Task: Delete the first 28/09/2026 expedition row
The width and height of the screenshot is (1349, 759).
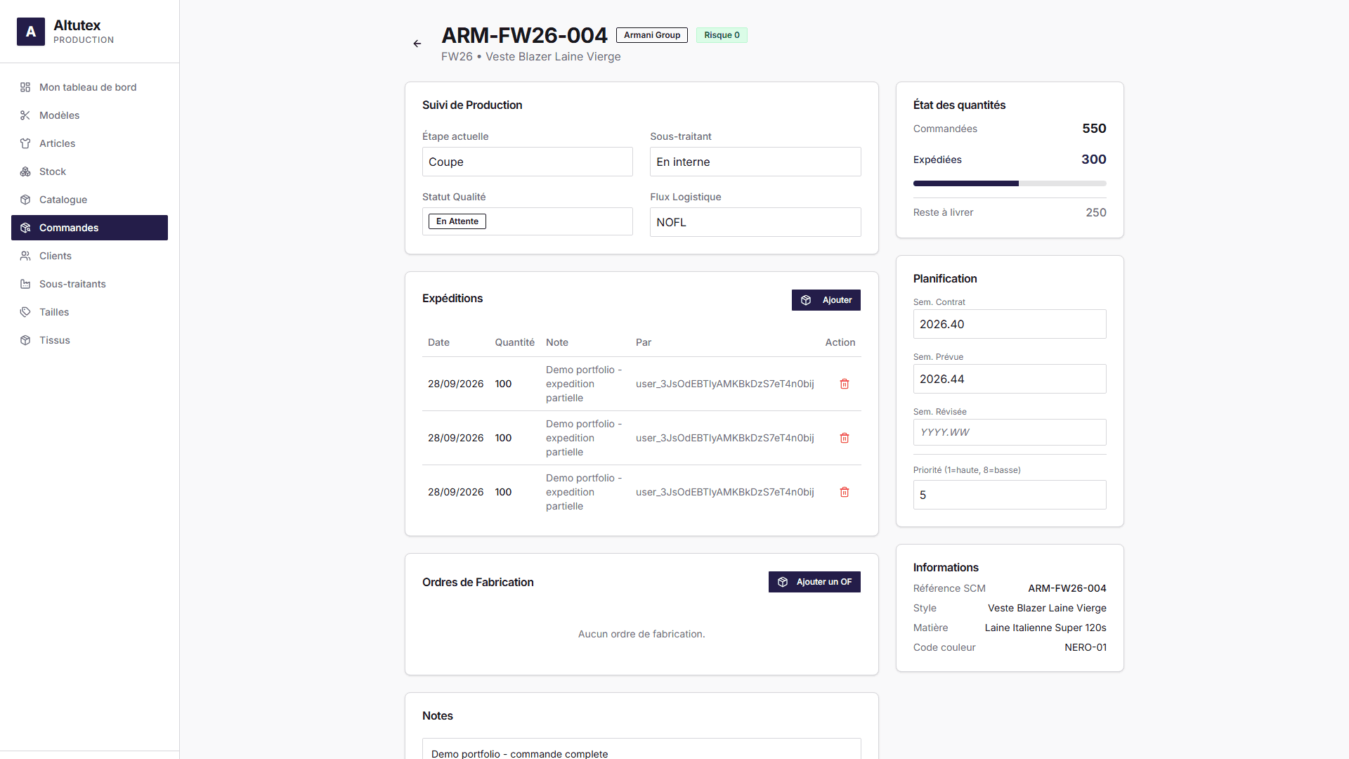Action: pyautogui.click(x=845, y=384)
